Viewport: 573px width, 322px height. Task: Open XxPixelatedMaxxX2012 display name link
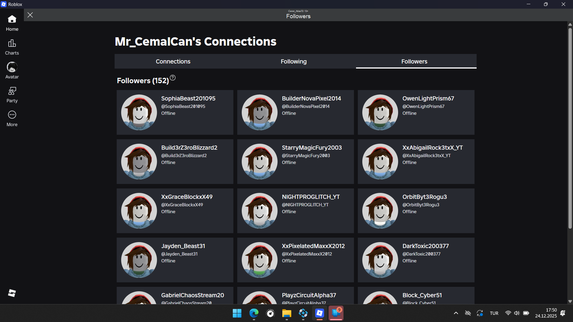313,246
